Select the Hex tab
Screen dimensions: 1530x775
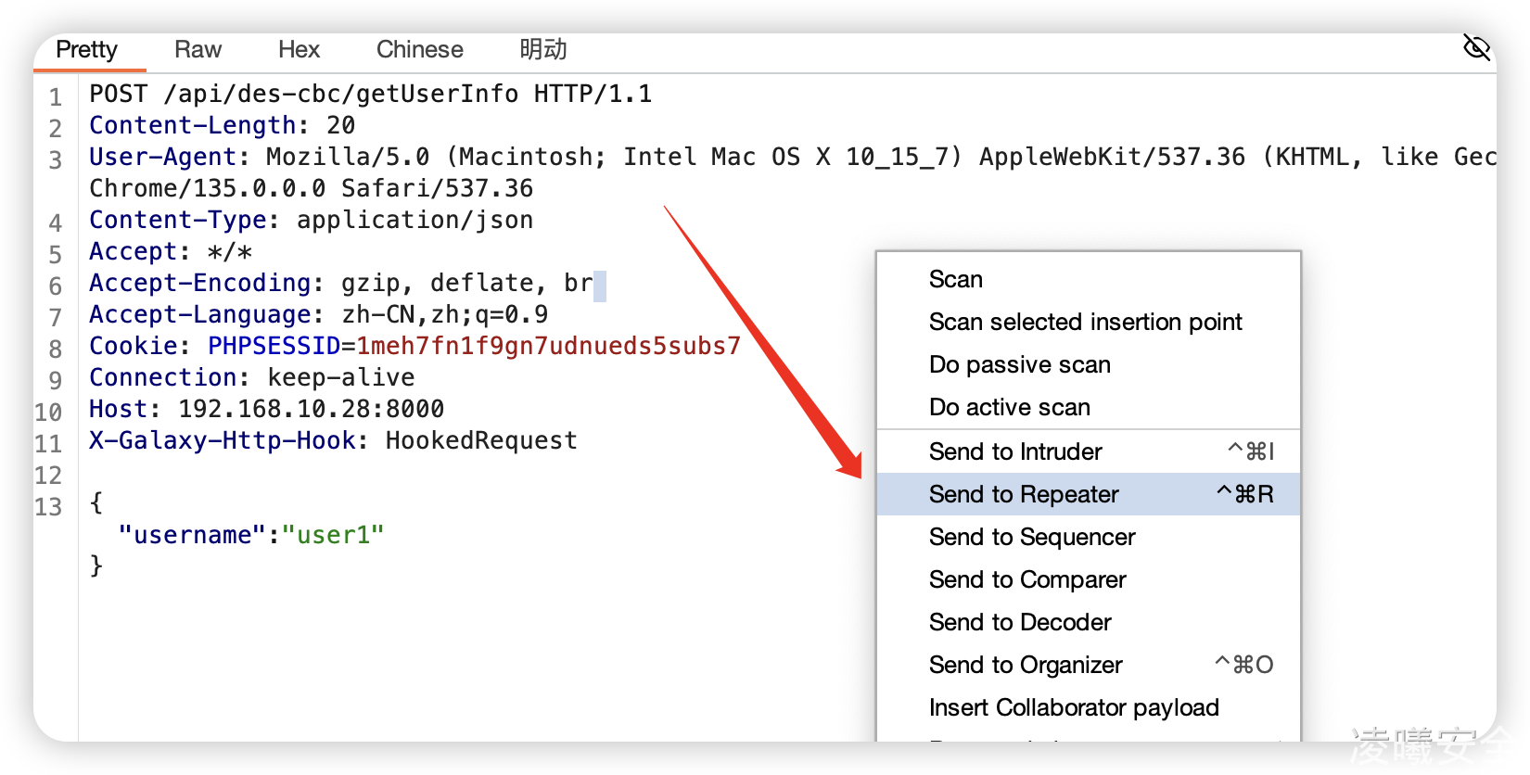pos(299,50)
